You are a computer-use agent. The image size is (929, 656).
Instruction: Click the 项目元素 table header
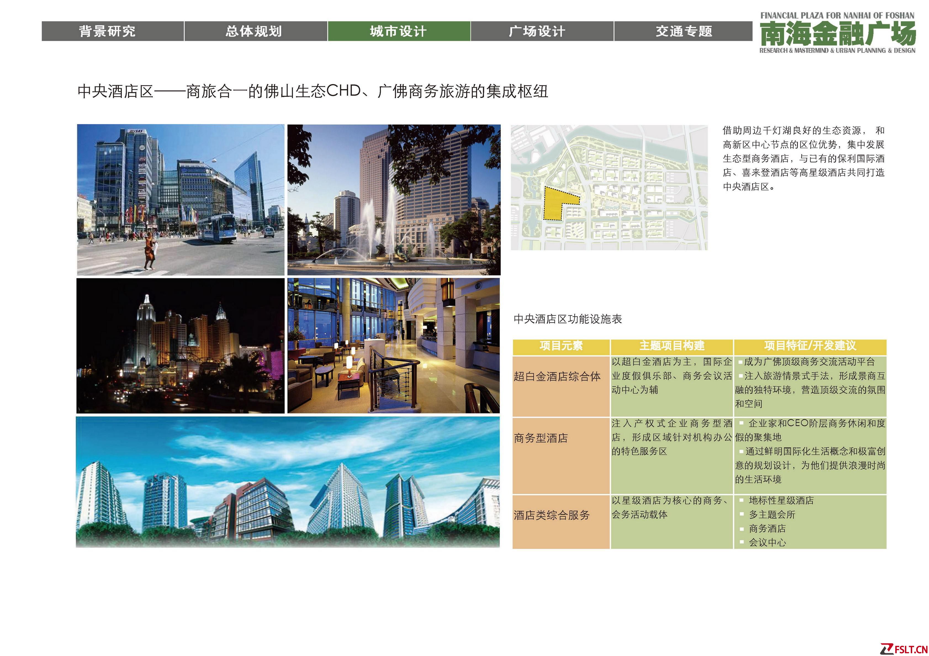(x=561, y=346)
